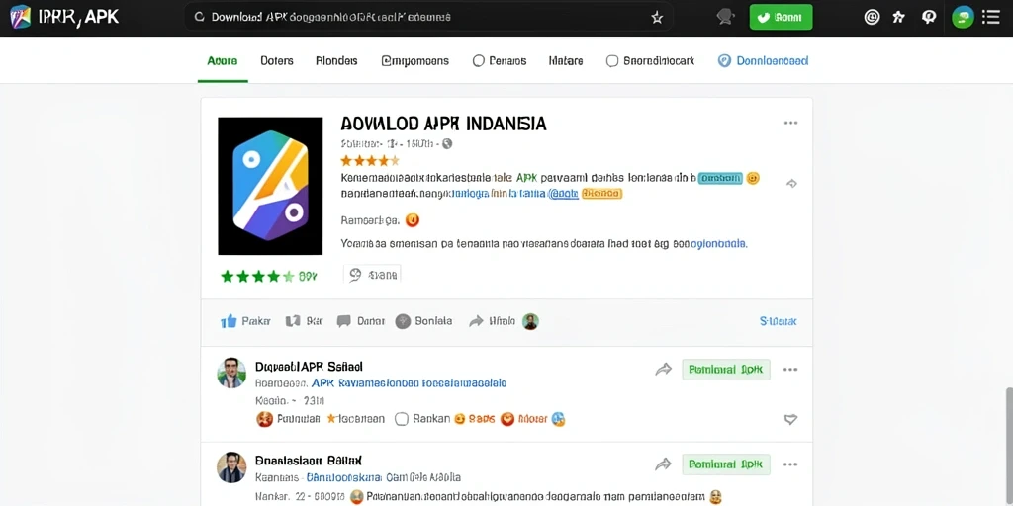Image resolution: width=1013 pixels, height=506 pixels.
Task: Click the bookmark star in address bar
Action: pos(657,18)
